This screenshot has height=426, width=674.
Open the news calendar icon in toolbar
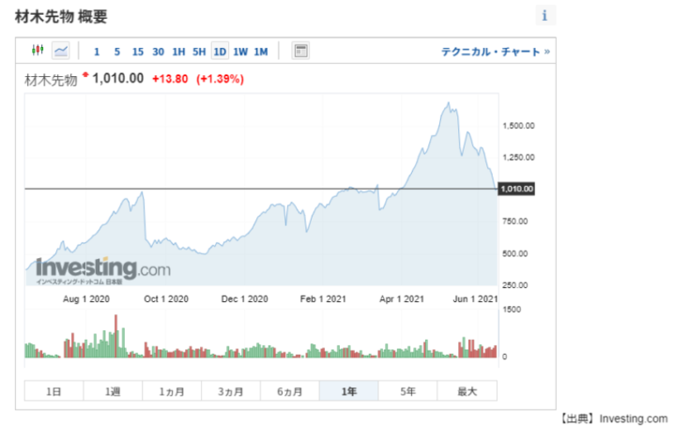click(x=300, y=51)
